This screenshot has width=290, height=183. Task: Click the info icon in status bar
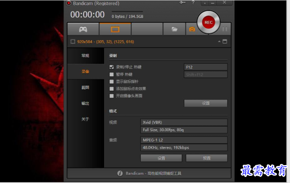(120, 173)
